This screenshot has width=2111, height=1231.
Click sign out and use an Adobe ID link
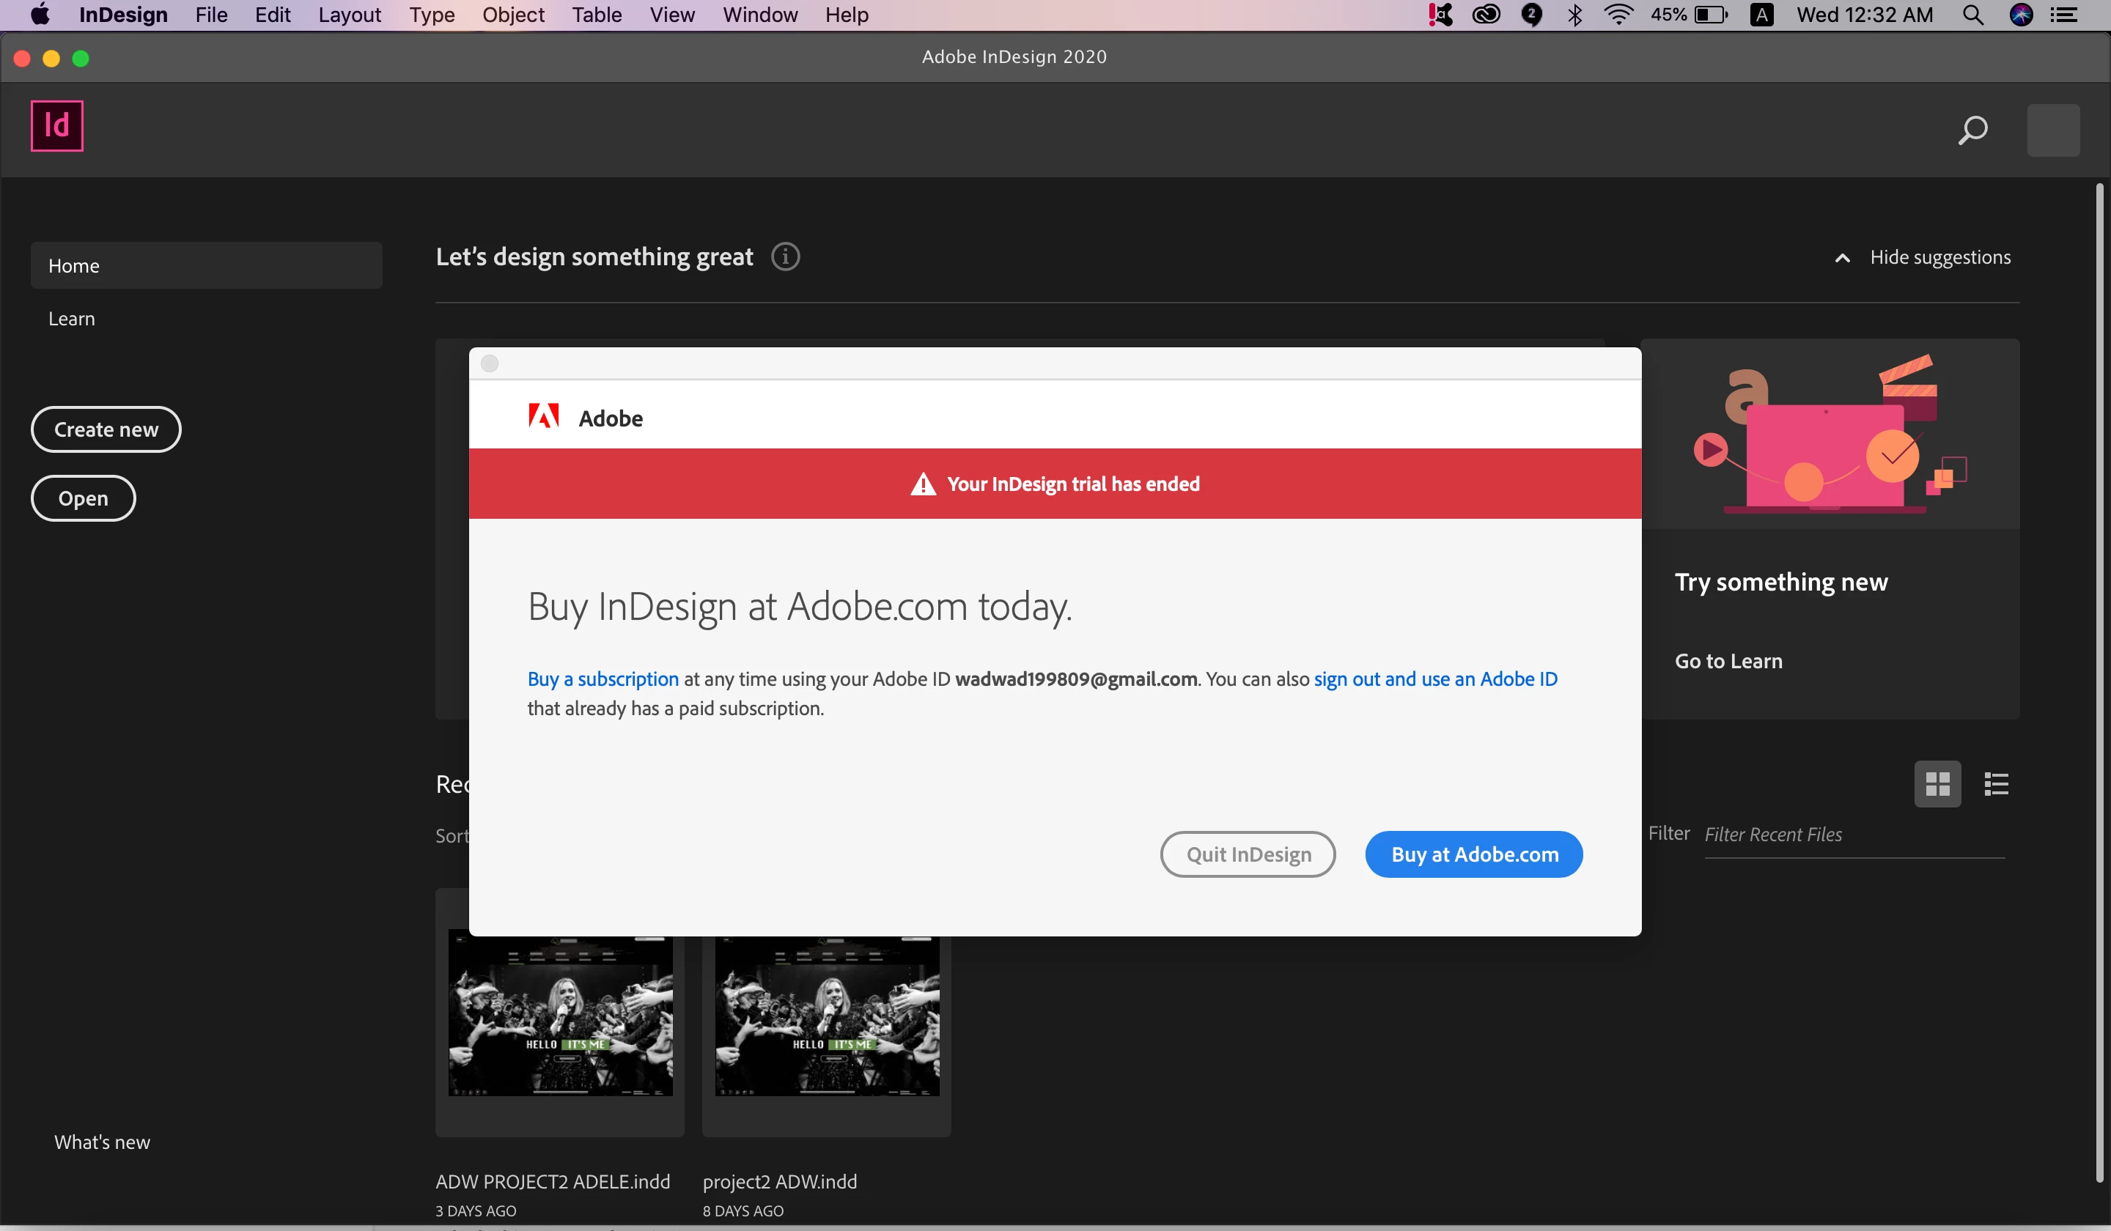click(x=1435, y=679)
